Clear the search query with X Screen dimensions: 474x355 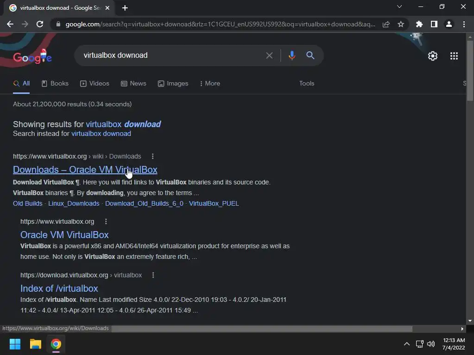coord(269,55)
